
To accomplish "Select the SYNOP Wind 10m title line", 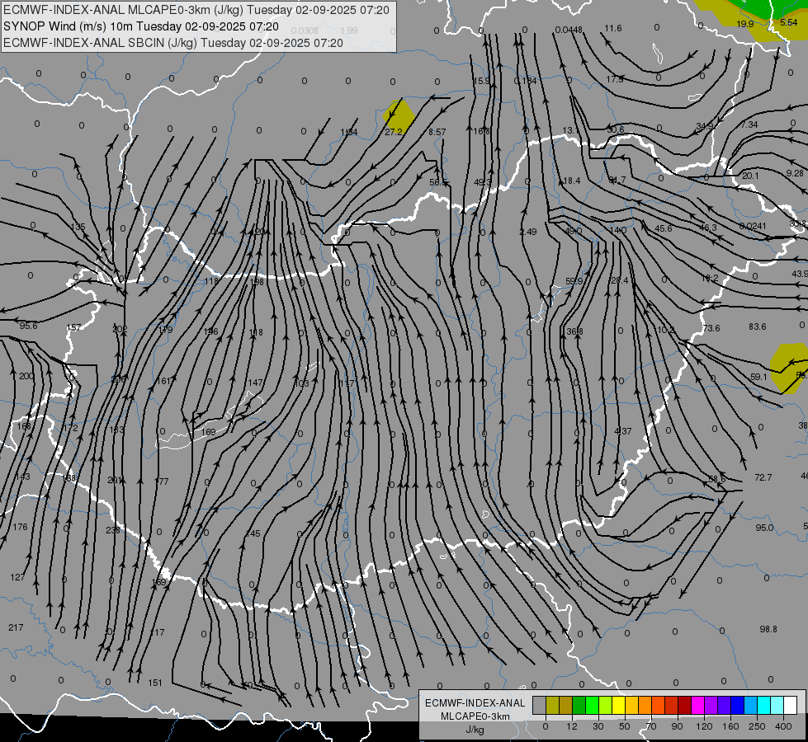I will [141, 26].
